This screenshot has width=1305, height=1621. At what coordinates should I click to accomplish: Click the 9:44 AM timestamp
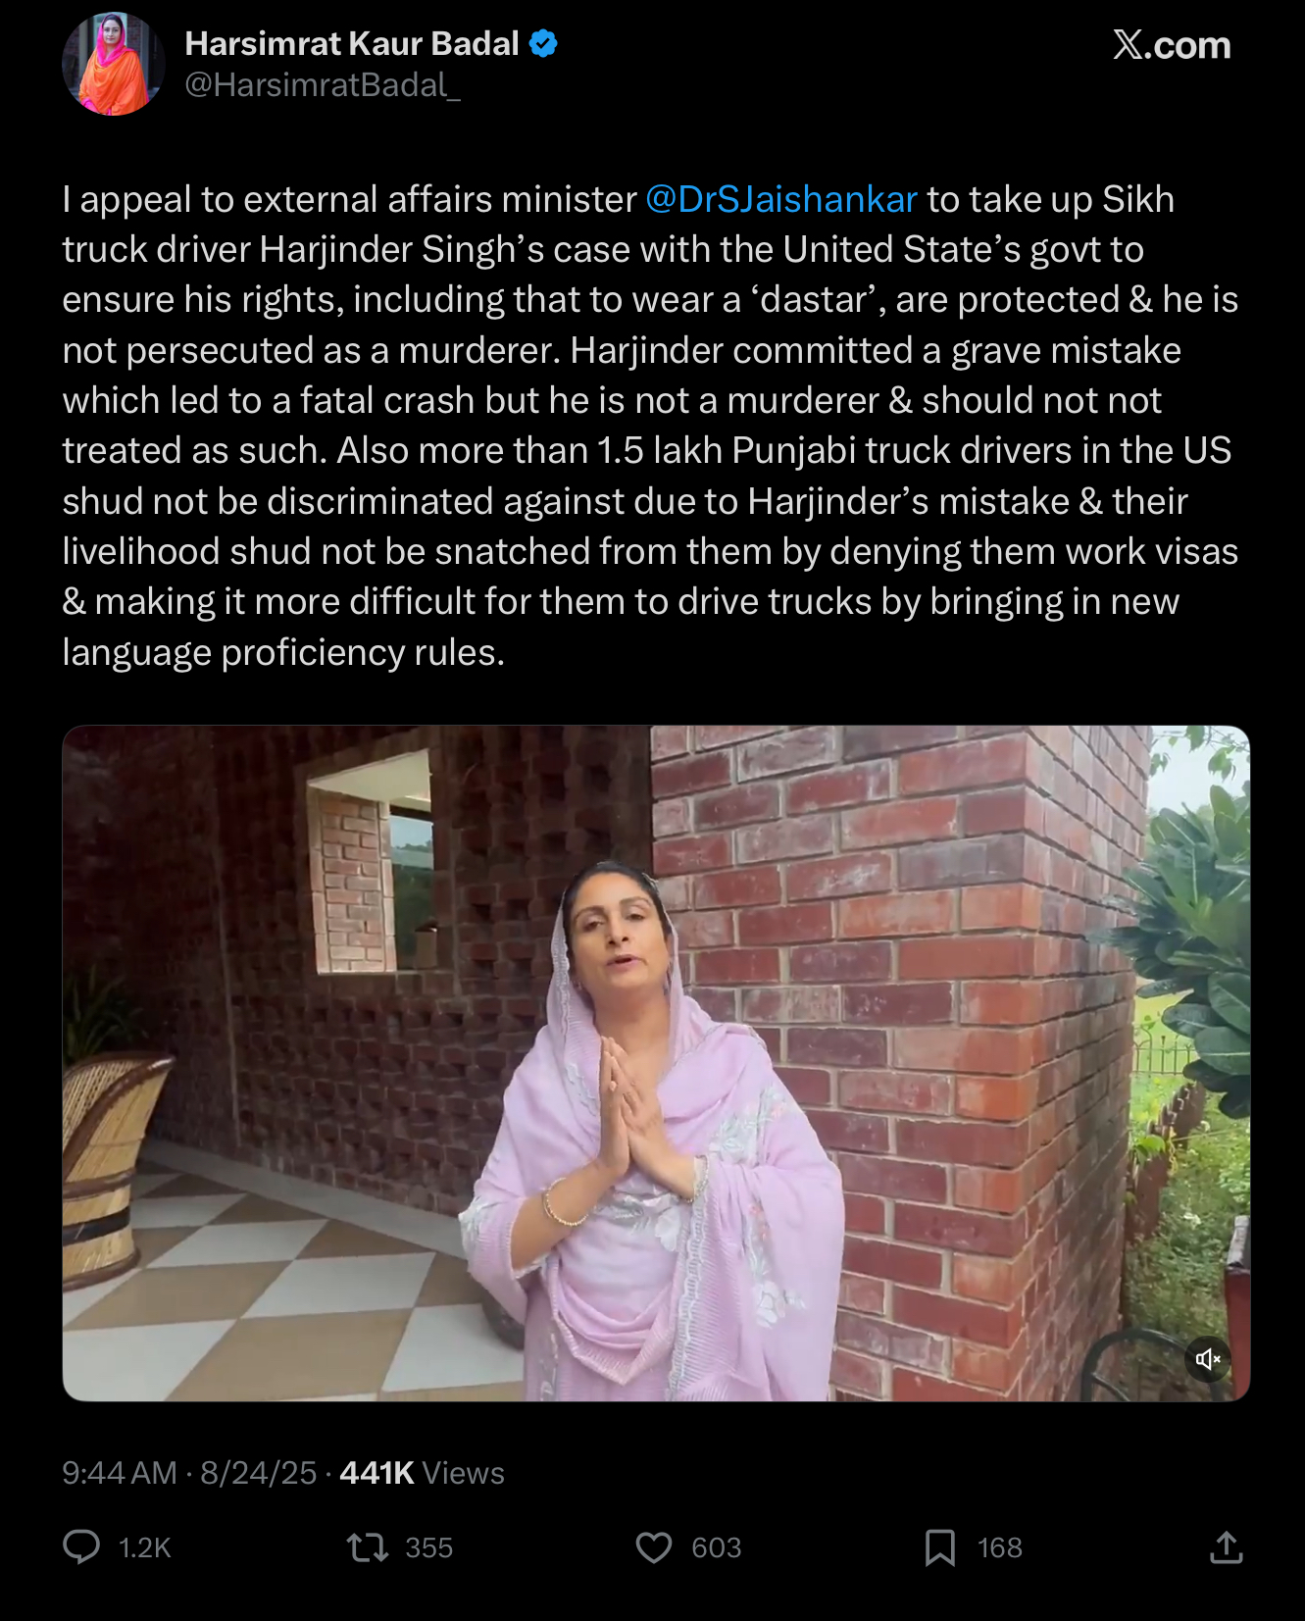[x=120, y=1473]
